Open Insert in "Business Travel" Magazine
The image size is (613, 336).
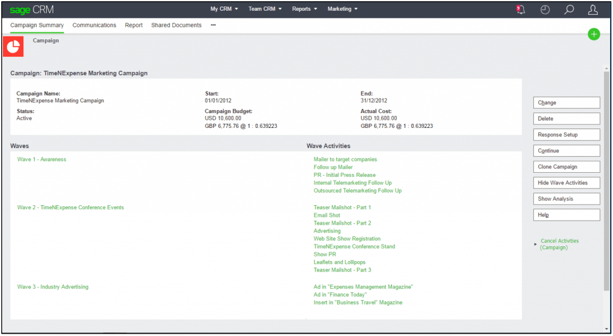pos(358,303)
